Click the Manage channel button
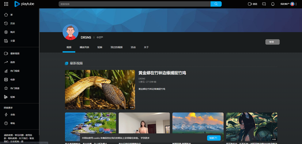Image resolution: width=302 pixels, height=144 pixels. click(272, 42)
